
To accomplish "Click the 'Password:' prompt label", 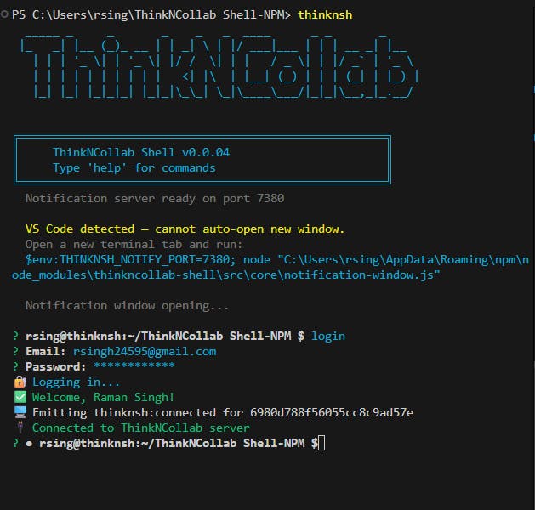I will [x=55, y=367].
